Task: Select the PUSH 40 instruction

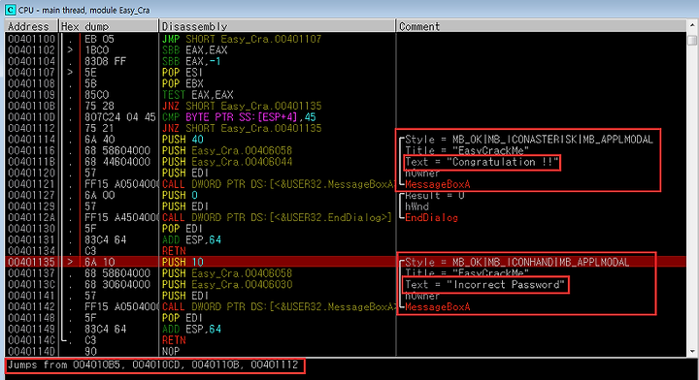Action: click(x=183, y=140)
